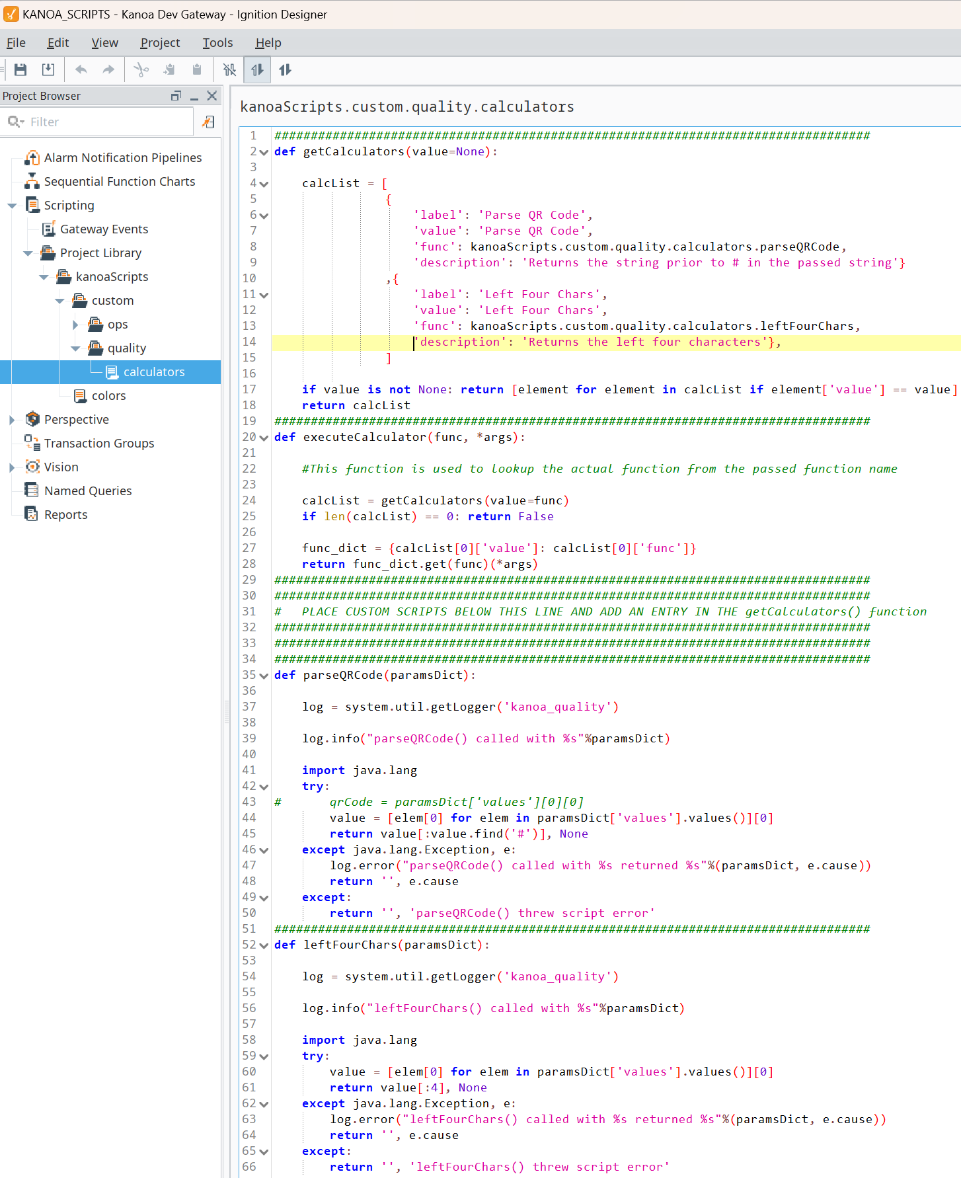Set communication mode to Off
Viewport: 961px width, 1178px height.
point(229,69)
